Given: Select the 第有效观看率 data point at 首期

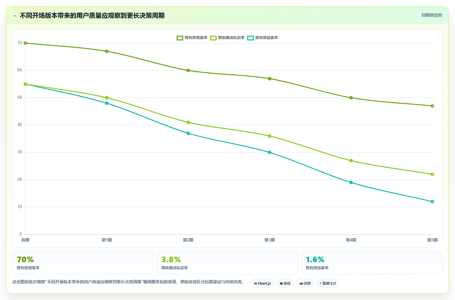Looking at the screenshot, I should (x=26, y=43).
